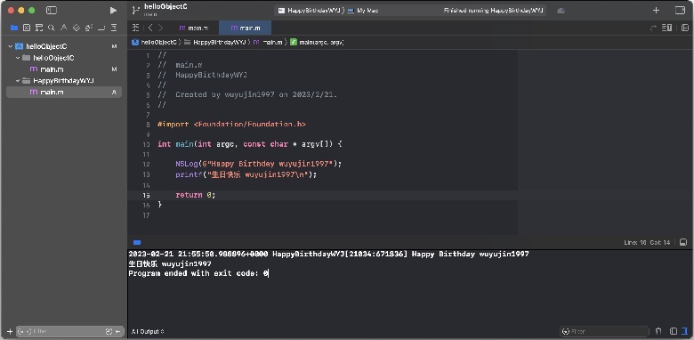
Task: Clear the console with trash icon
Action: [x=658, y=331]
